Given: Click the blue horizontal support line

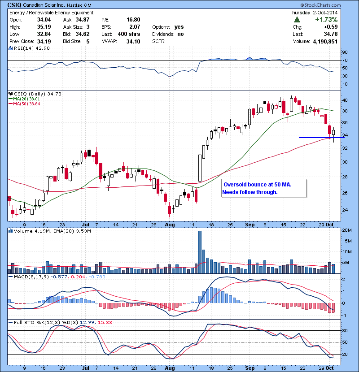Looking at the screenshot, I should coord(321,138).
